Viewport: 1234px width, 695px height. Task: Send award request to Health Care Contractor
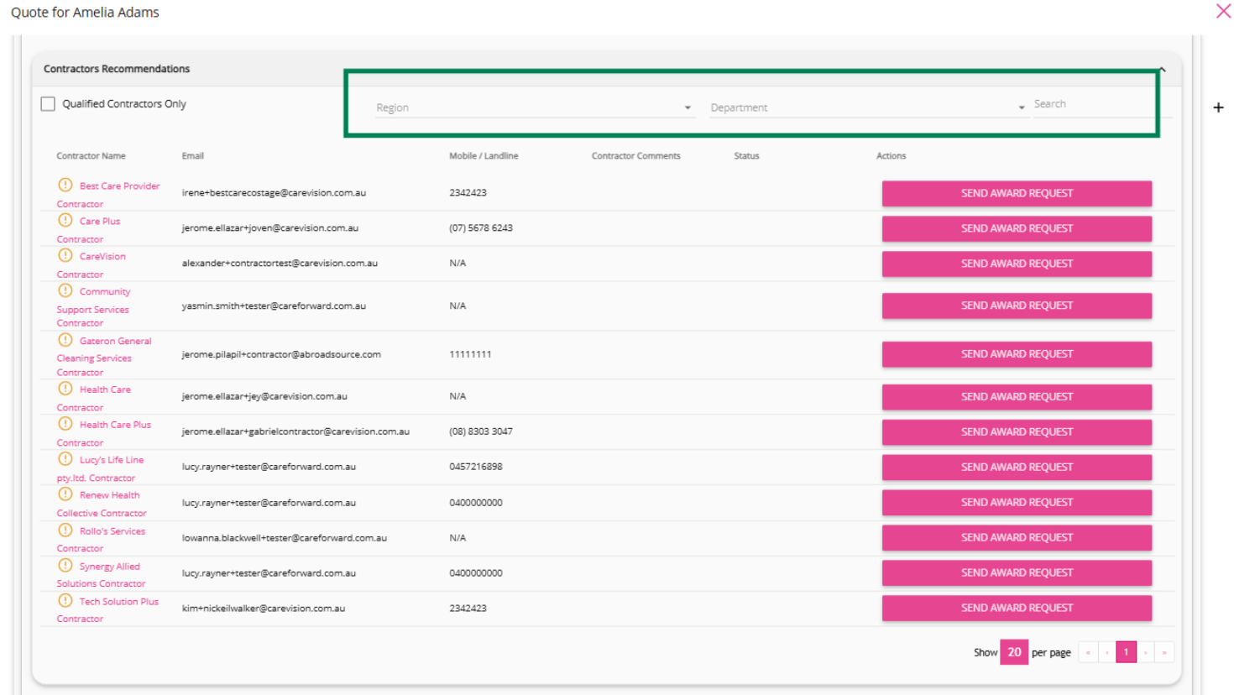[1017, 397]
